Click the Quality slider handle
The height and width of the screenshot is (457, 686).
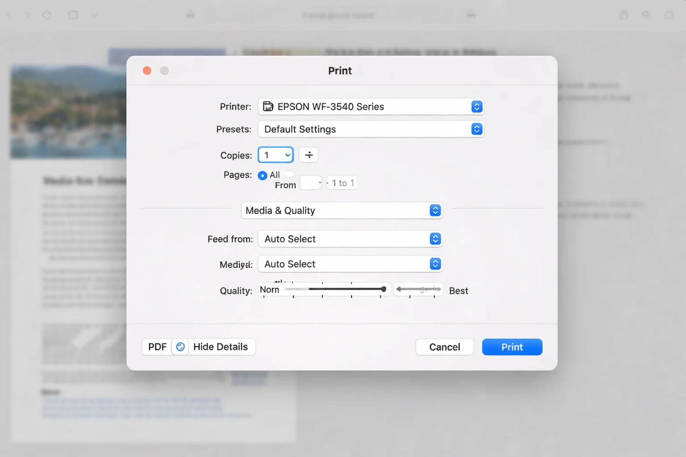(x=384, y=289)
